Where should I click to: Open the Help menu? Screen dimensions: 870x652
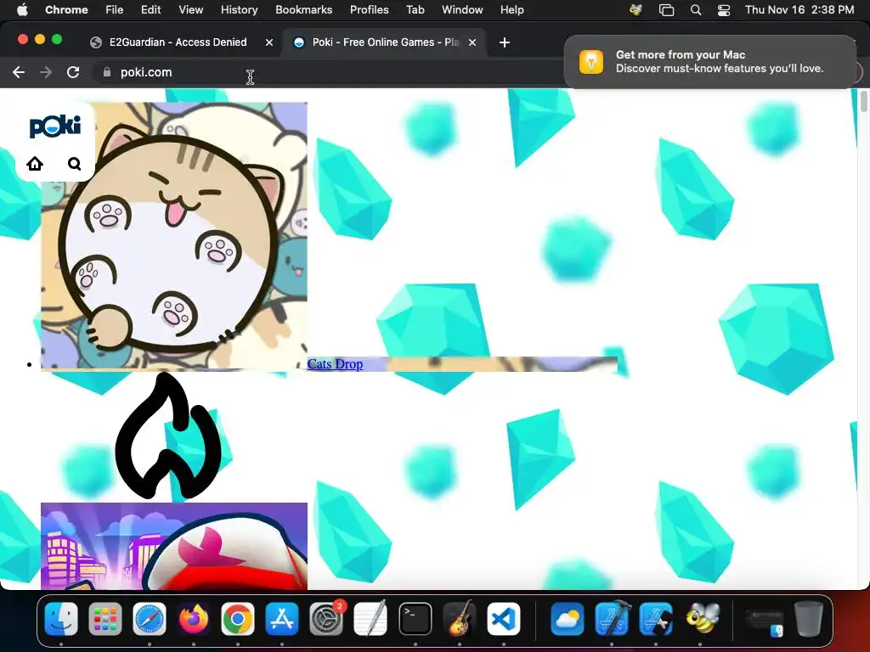click(x=511, y=10)
